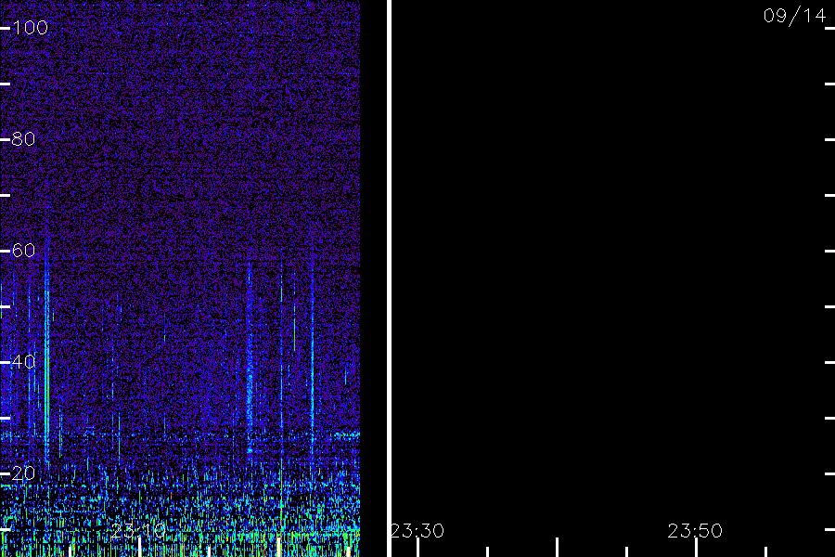Click the white vertical line beside the spectrogram

[x=390, y=278]
